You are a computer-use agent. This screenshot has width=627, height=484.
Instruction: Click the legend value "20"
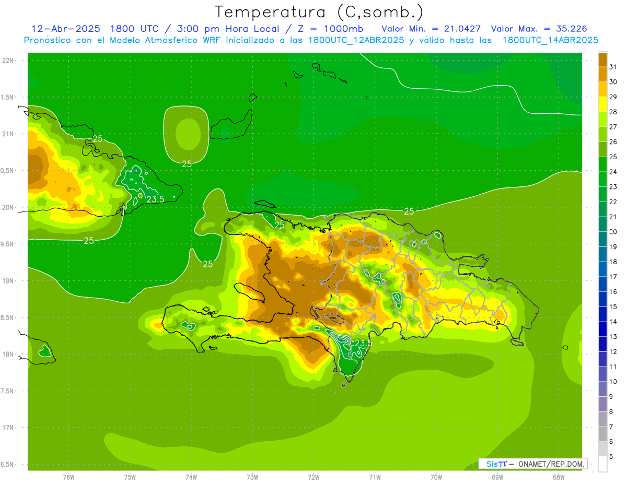[613, 231]
